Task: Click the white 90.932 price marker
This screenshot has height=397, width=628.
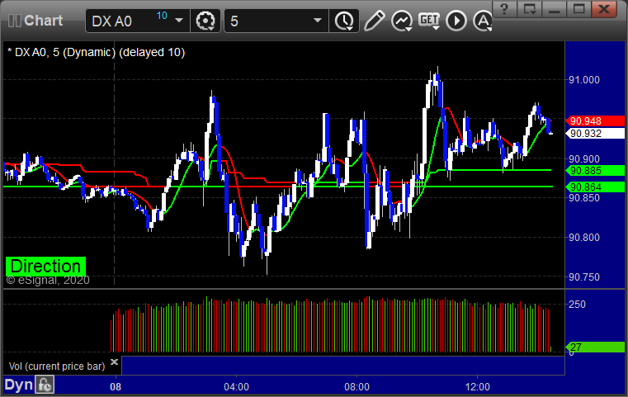Action: coord(595,134)
